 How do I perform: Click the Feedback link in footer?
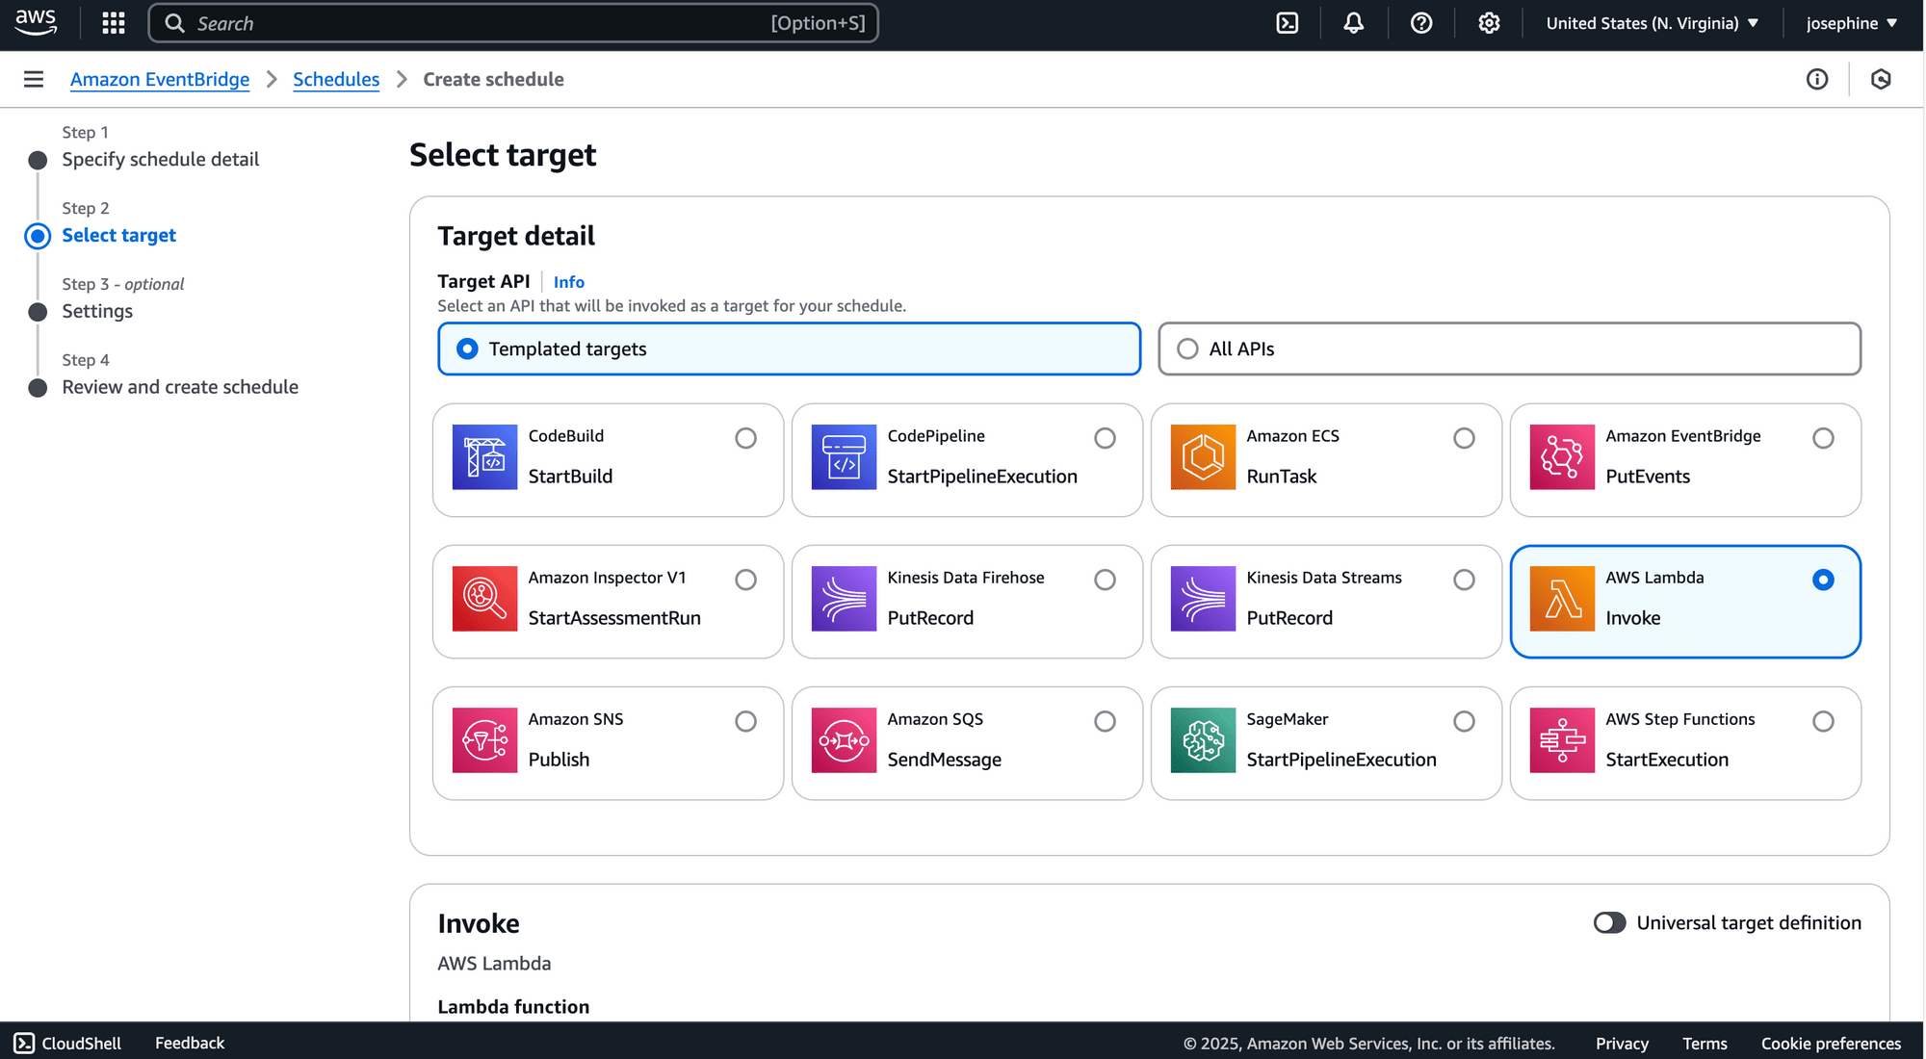tap(190, 1043)
